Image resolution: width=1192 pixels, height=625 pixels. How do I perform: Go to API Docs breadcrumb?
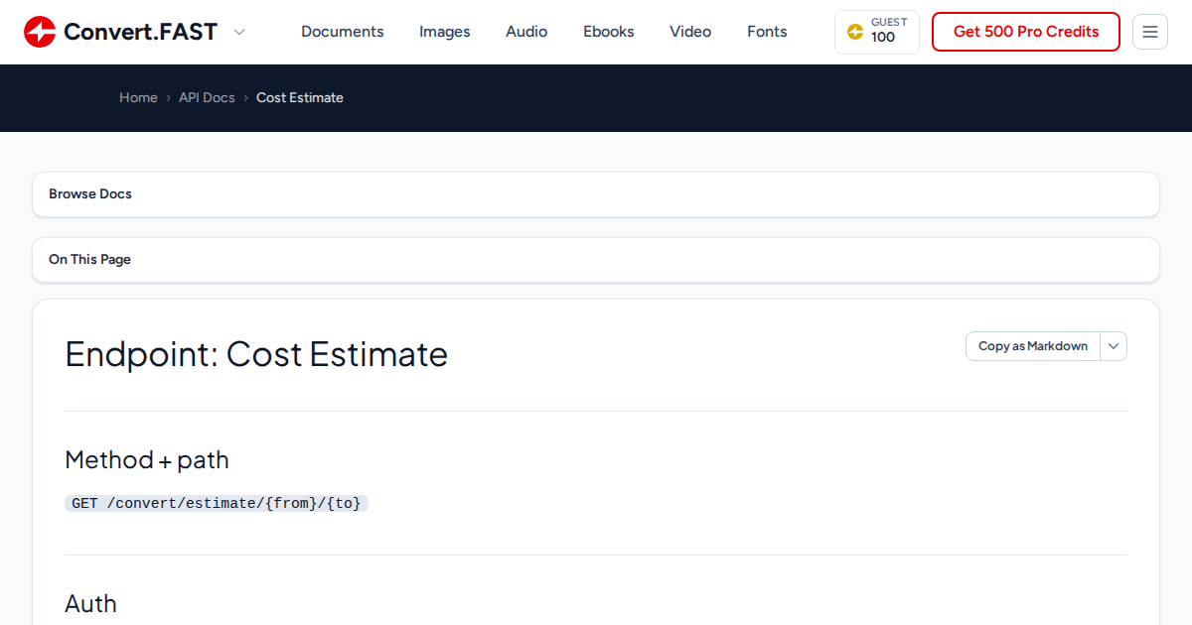pos(207,97)
